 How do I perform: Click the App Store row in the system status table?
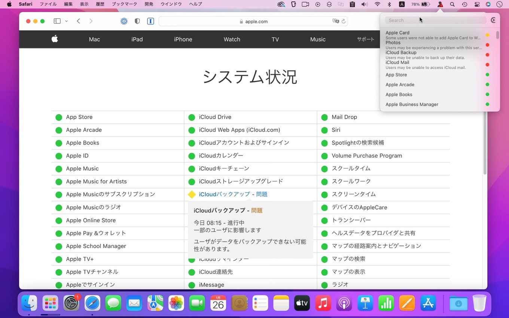118,117
